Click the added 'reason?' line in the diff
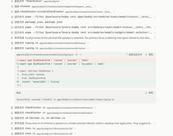 click(x=85, y=82)
